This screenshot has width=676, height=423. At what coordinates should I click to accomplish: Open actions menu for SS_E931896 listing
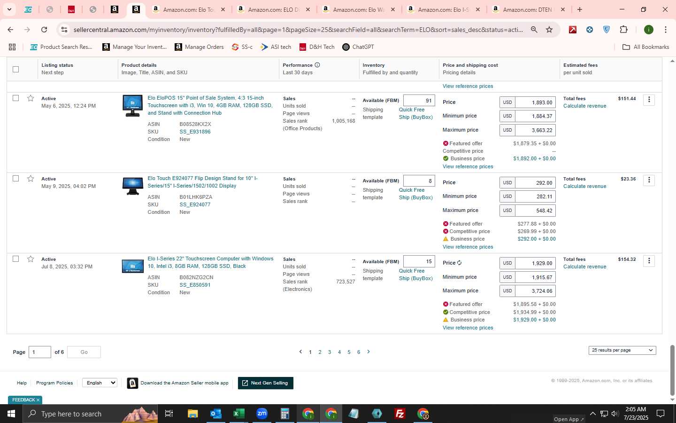649,100
